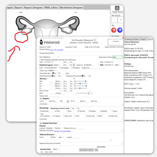The image size is (157, 157).
Task: Select the red pen color
Action: coord(114,30)
